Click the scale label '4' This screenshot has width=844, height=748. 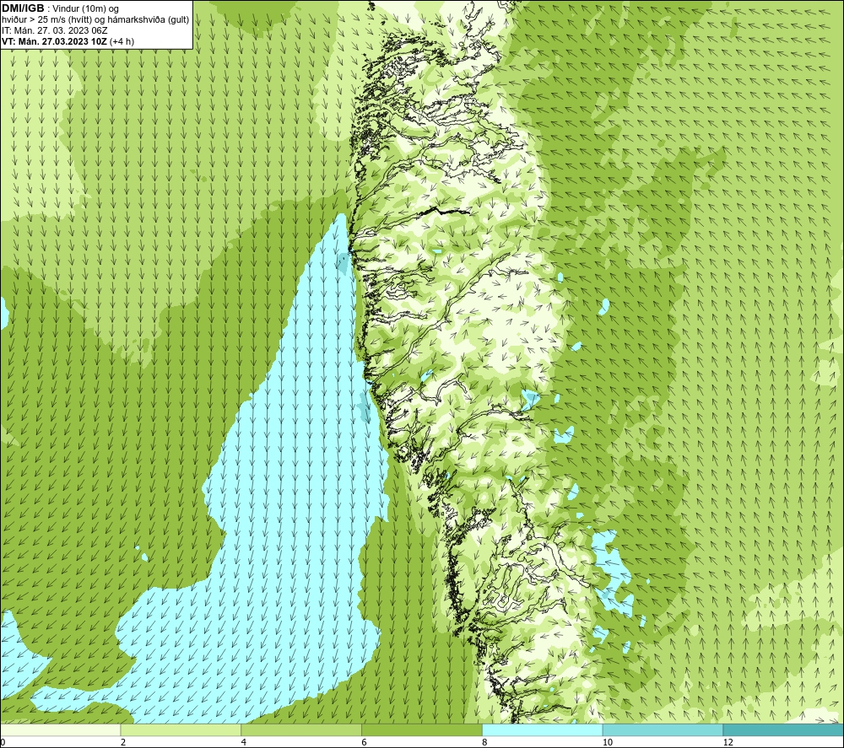[244, 743]
